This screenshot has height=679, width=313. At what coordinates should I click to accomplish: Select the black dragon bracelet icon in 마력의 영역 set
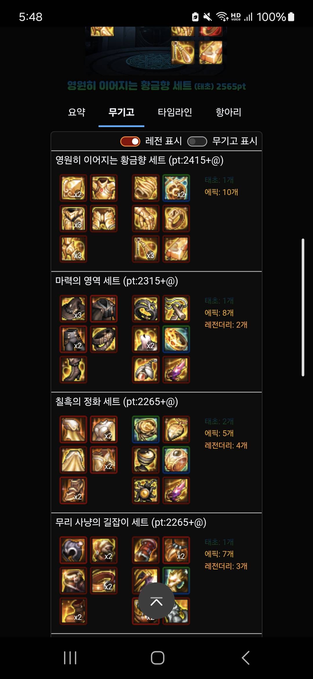point(146,309)
